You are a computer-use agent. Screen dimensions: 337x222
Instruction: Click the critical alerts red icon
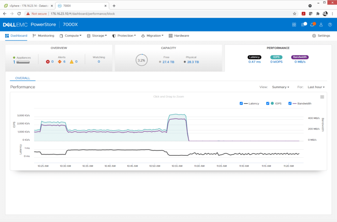tap(48, 62)
